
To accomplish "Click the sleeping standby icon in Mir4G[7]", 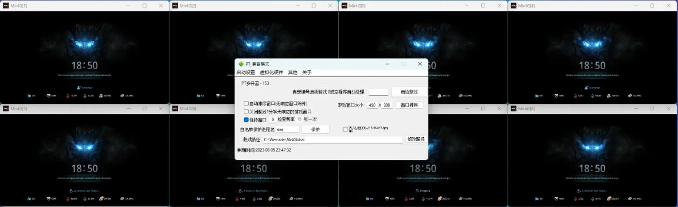I will tap(418, 191).
